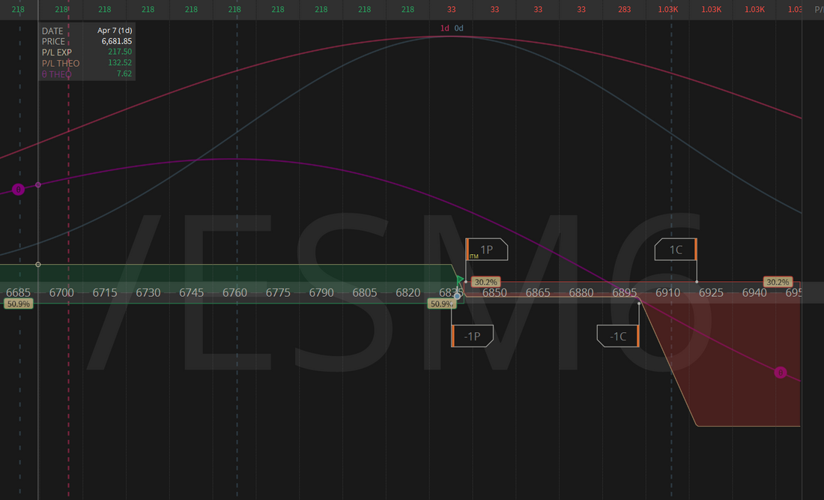Select the 1P long put leg marker

[487, 250]
